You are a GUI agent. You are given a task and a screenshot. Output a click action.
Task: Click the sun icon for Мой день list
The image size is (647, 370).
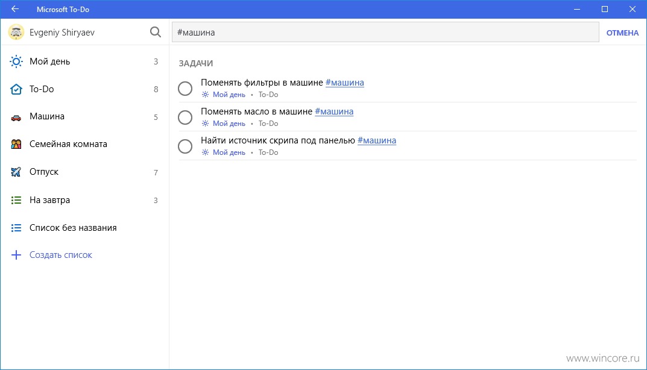(16, 61)
